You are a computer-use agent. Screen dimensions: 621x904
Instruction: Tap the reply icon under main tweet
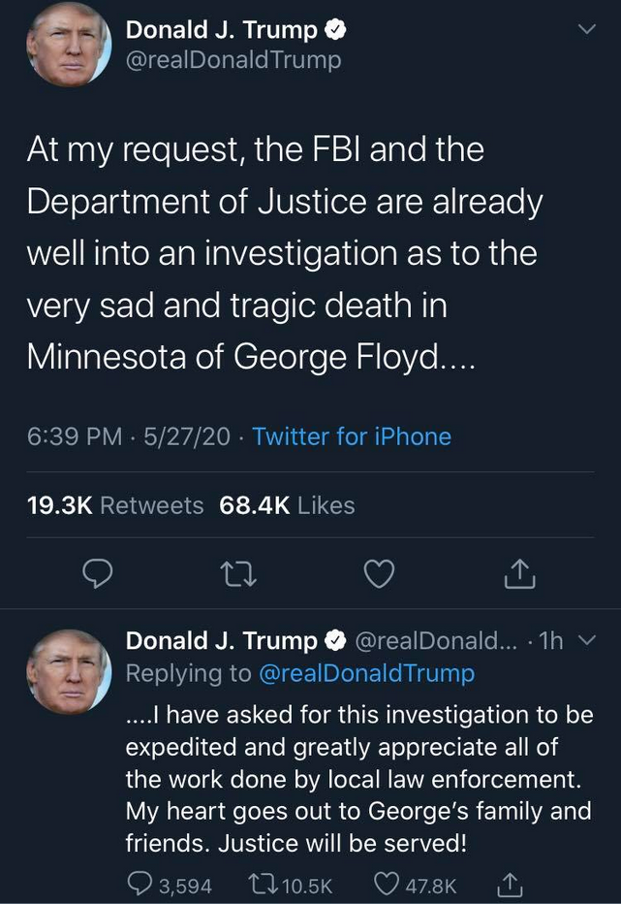(97, 573)
